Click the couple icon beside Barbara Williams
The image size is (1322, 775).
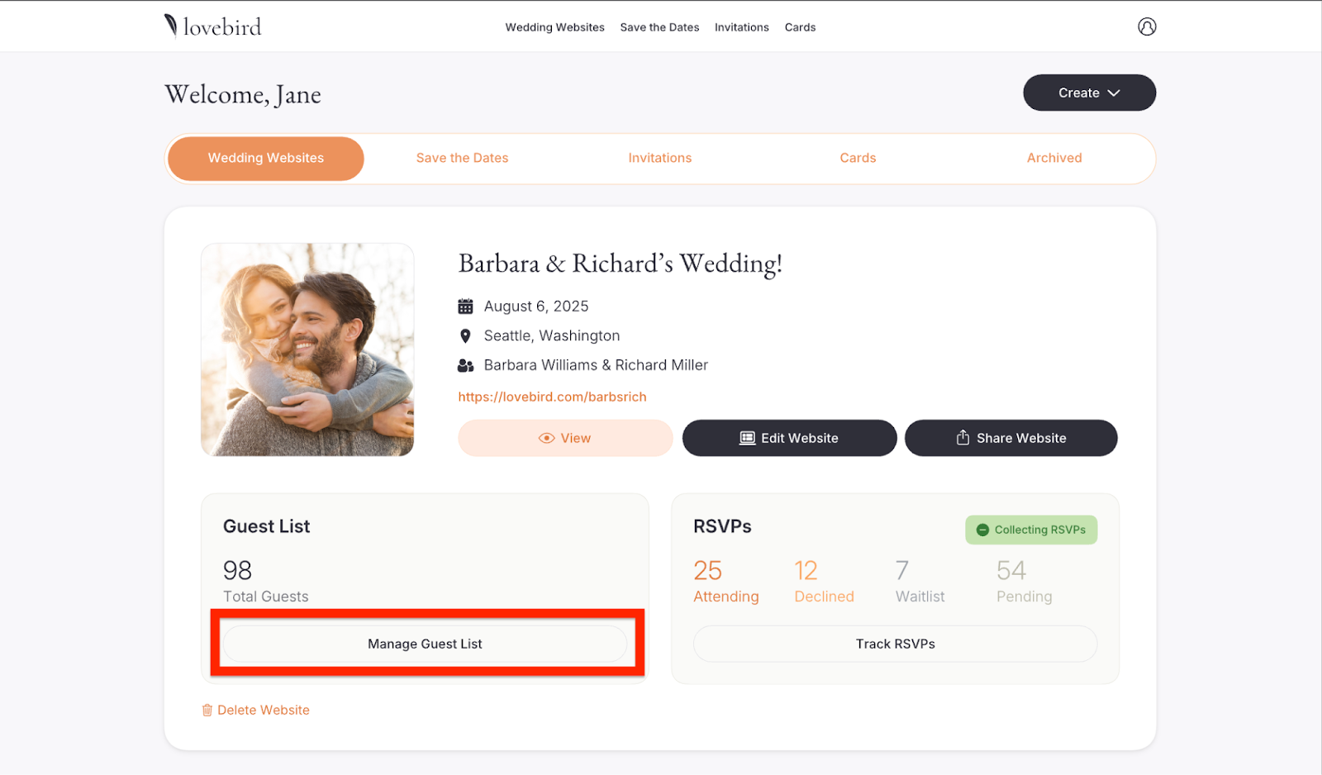coord(465,365)
